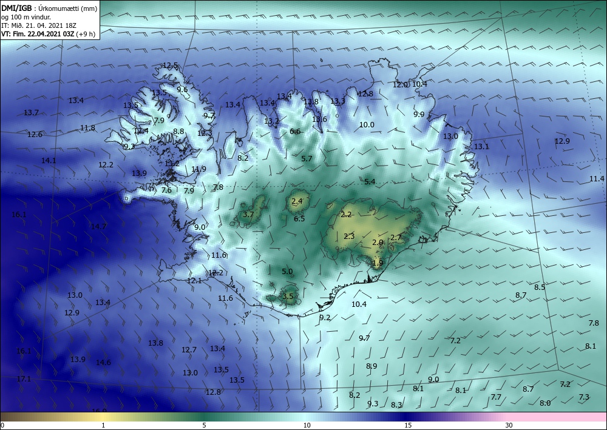Click the '2.2' value on the ice cap

coord(346,215)
